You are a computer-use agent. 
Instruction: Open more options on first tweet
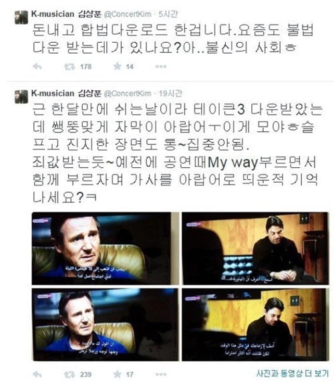point(161,66)
